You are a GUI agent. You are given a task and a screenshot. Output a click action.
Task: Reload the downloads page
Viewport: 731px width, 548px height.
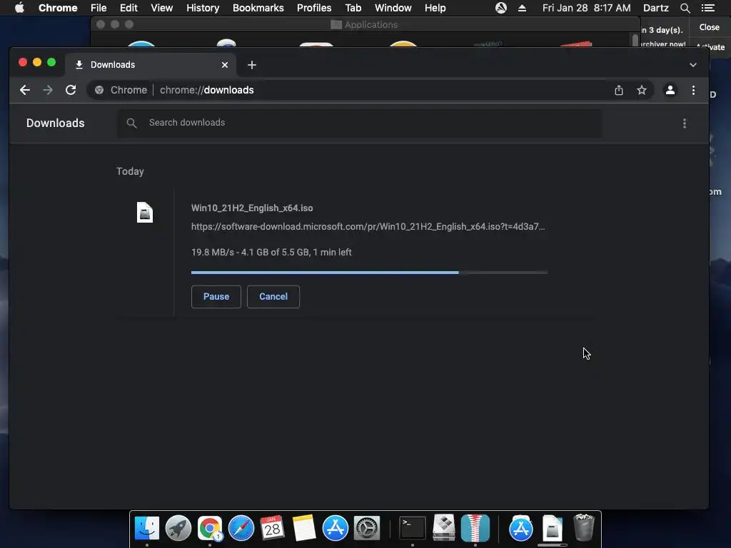click(x=71, y=90)
